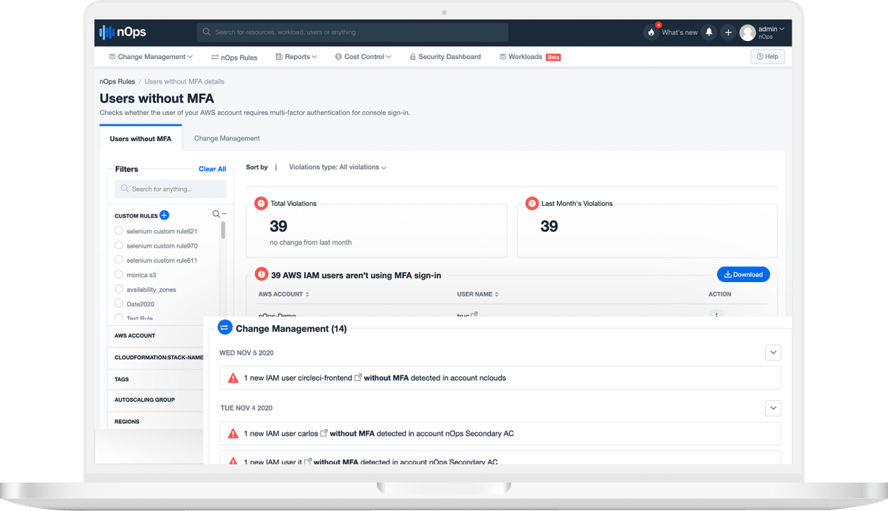Switch to Change Management tab
The width and height of the screenshot is (888, 511).
(x=227, y=139)
